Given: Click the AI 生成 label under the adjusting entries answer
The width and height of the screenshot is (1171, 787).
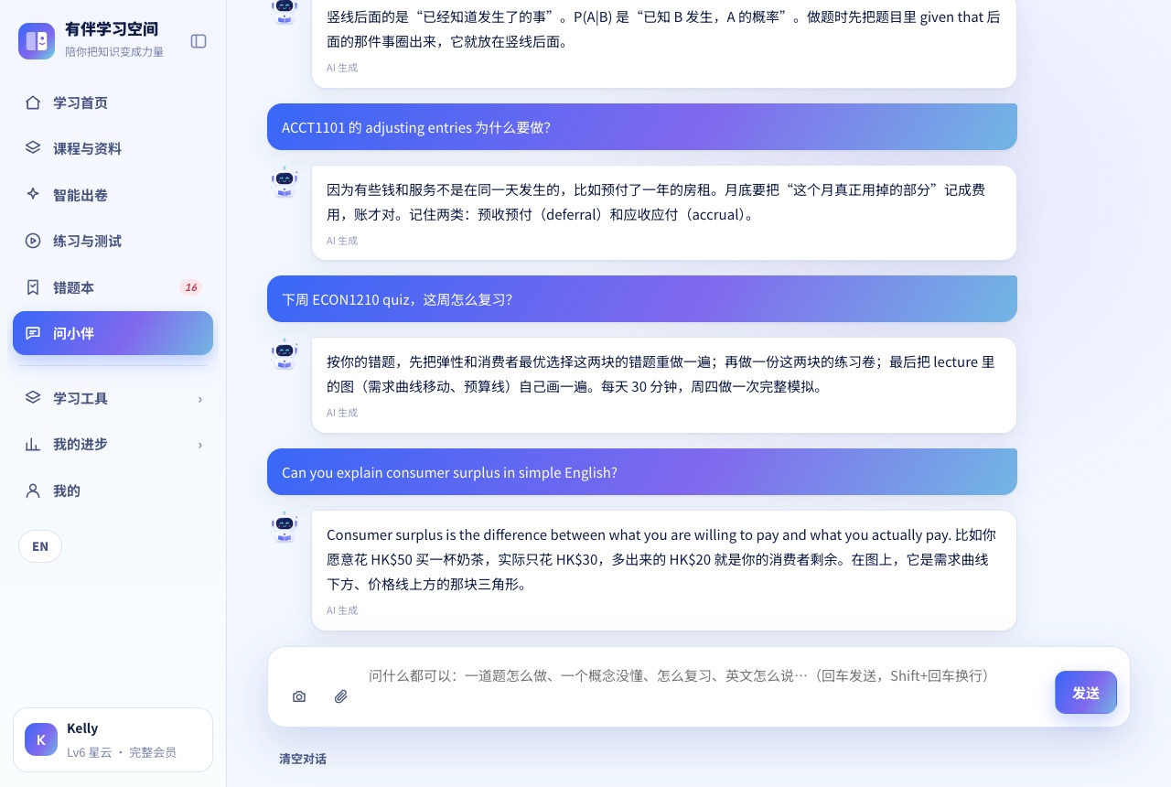Looking at the screenshot, I should pos(342,241).
